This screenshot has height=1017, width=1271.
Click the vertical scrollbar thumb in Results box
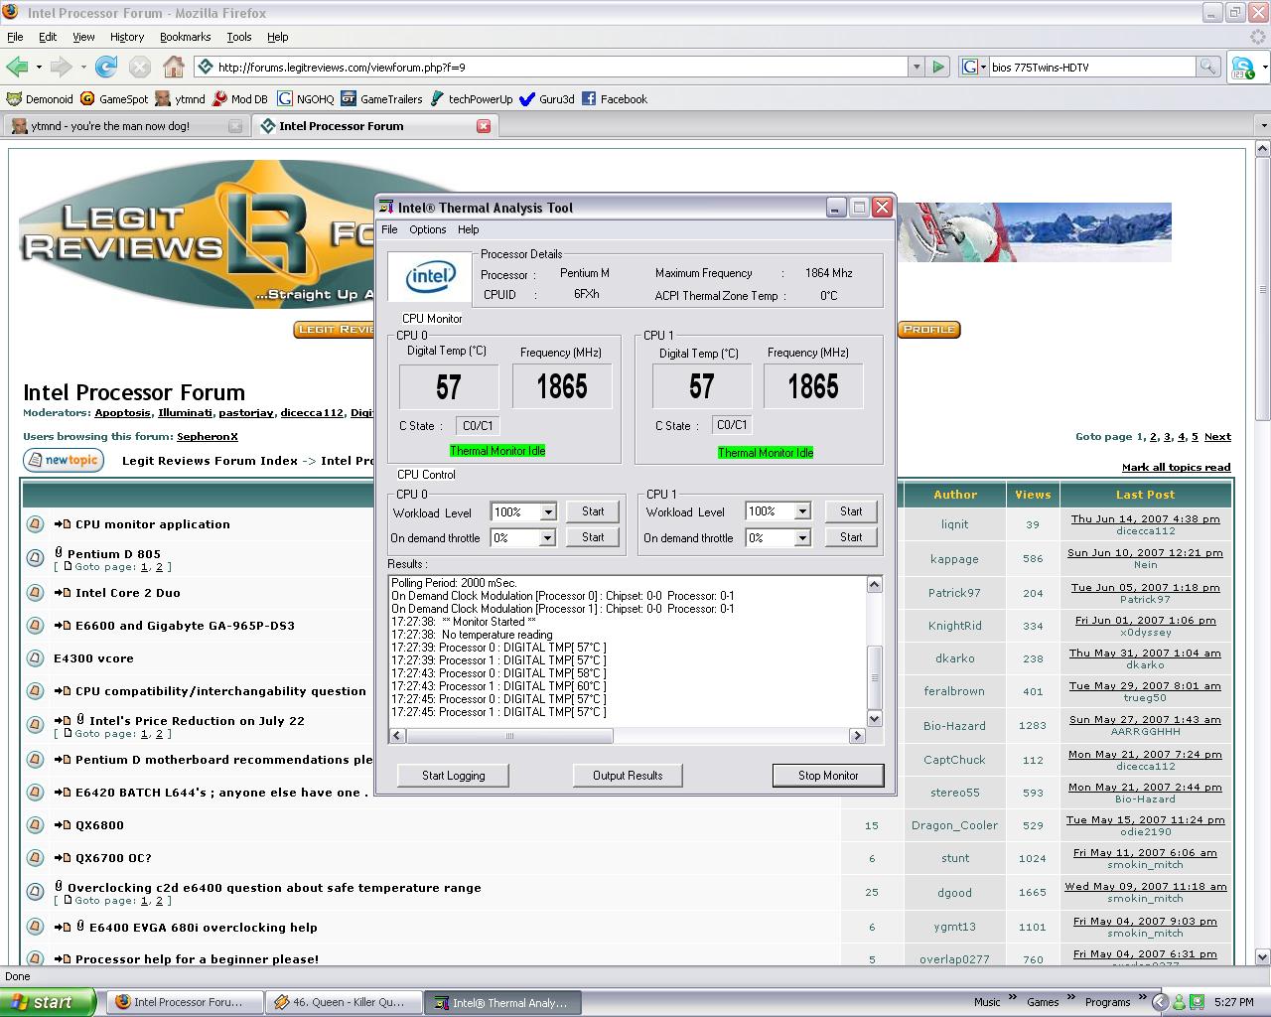pos(875,678)
